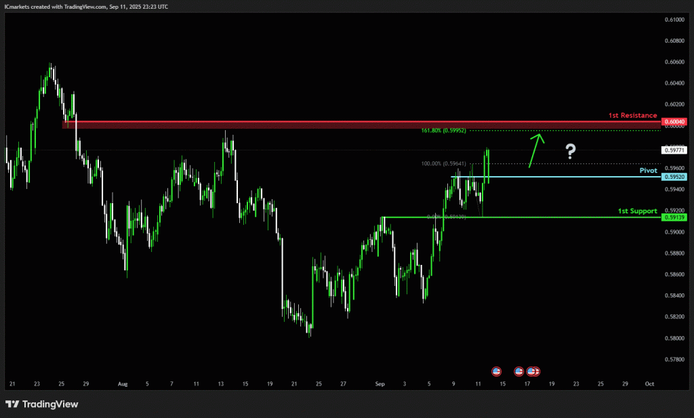694x418 pixels.
Task: Click the 0.59000 price axis label
Action: coord(674,232)
